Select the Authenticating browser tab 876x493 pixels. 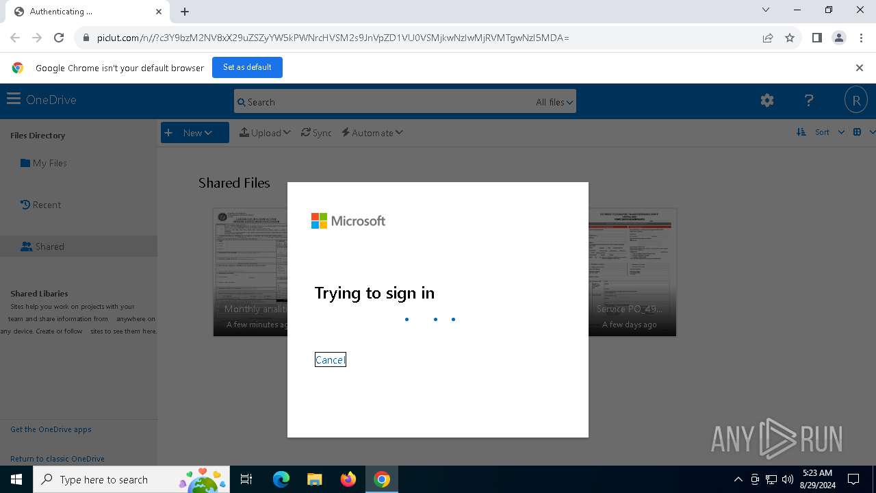click(x=88, y=12)
